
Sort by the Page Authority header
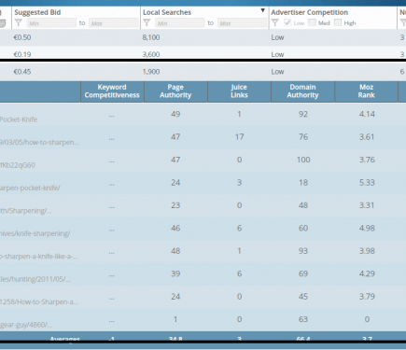(175, 91)
